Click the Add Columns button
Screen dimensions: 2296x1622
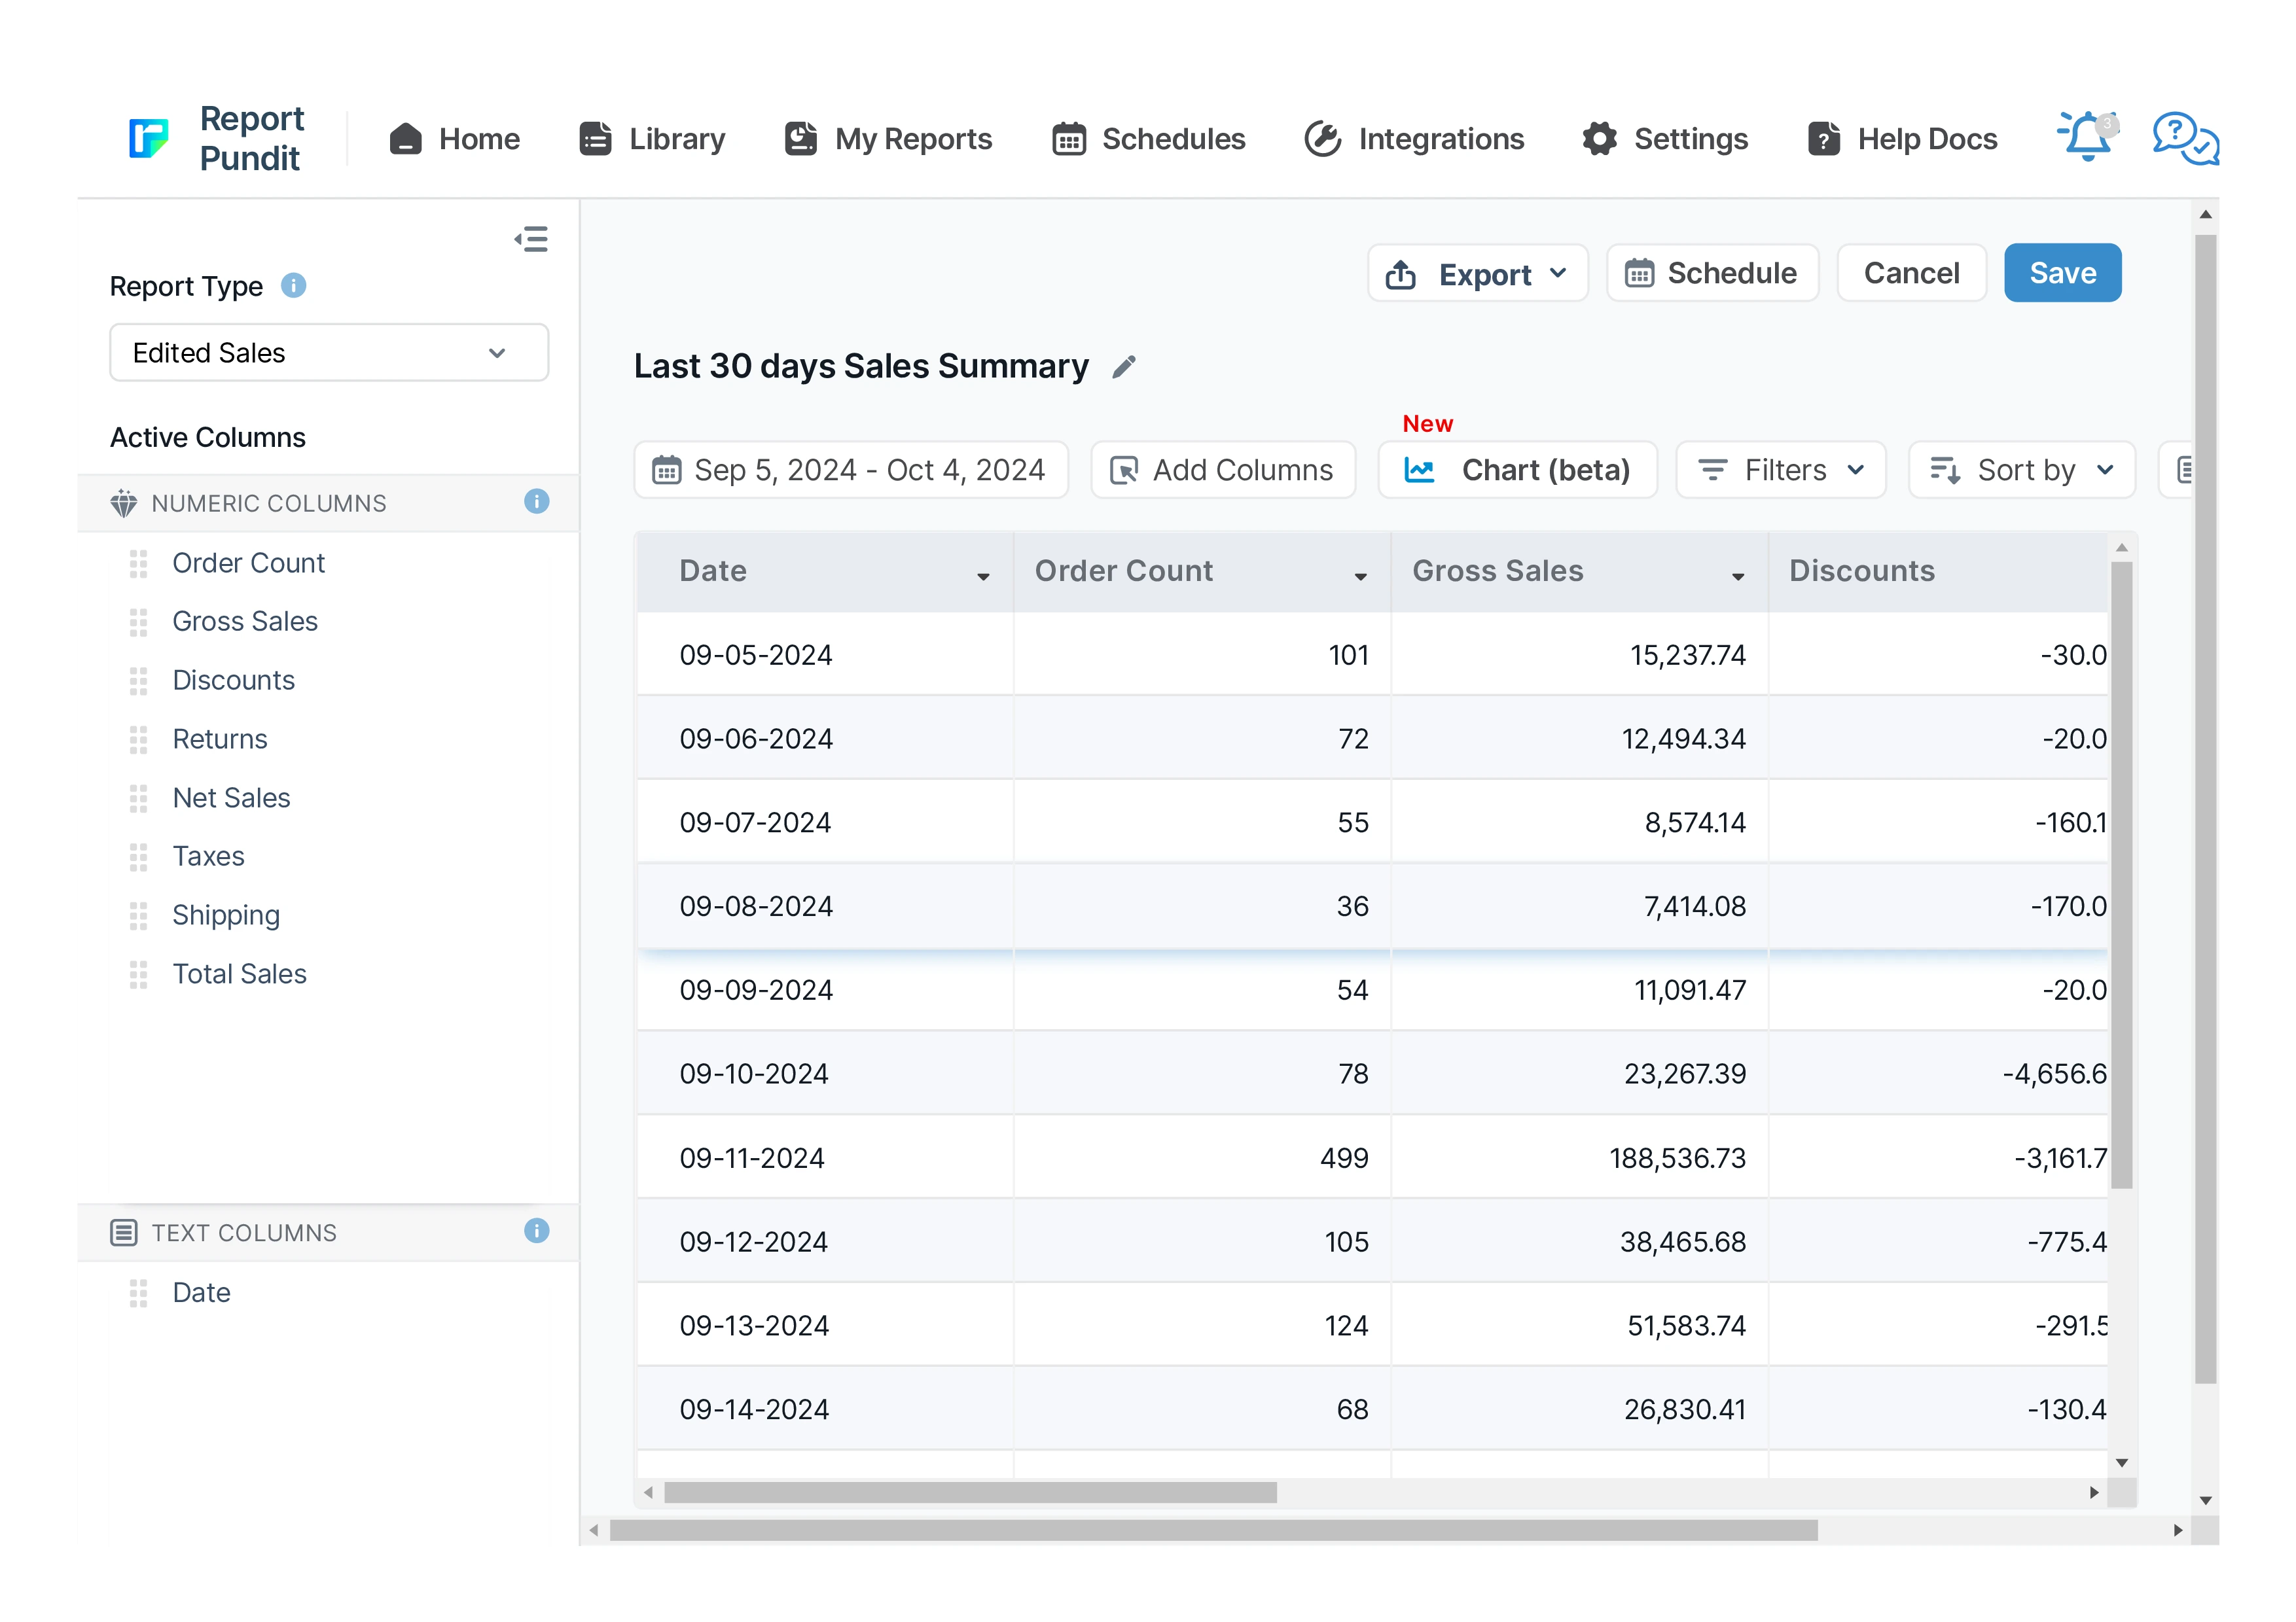point(1222,470)
